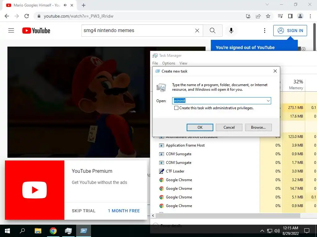Bookmark this page with the star icon

click(x=268, y=16)
